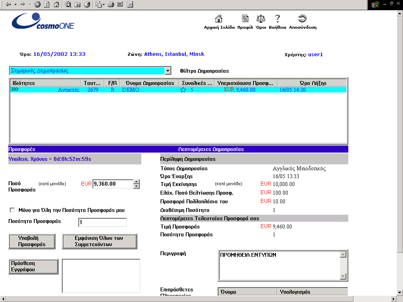Click the triple-arrow icon in the DEMO row

coord(15,89)
